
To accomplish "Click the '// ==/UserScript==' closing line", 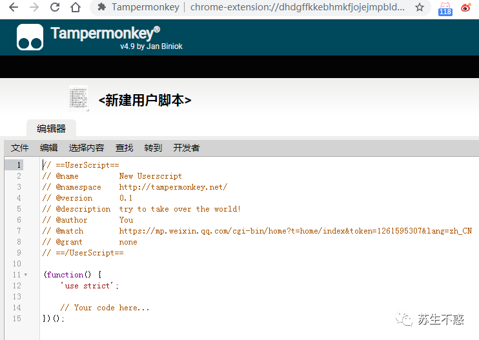I will 83,253.
